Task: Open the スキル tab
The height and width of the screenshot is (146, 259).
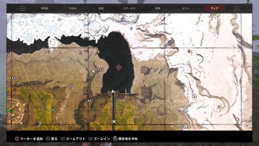Action: pyautogui.click(x=73, y=8)
